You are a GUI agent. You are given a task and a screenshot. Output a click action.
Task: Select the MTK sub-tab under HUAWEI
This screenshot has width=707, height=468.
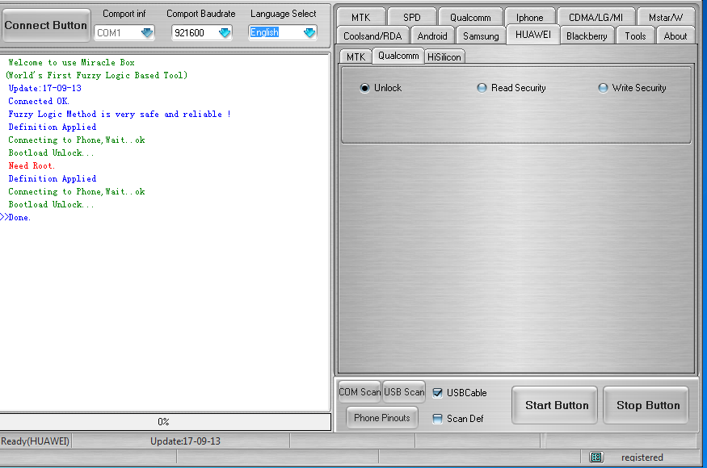[356, 56]
